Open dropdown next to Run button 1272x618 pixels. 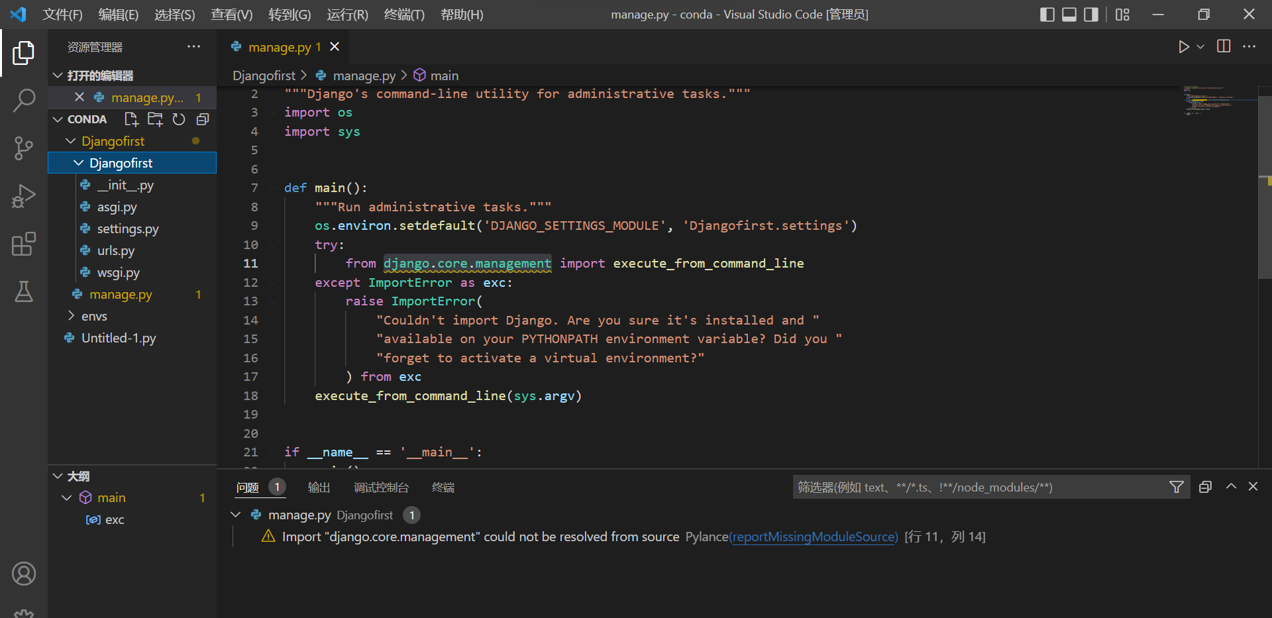(1200, 47)
